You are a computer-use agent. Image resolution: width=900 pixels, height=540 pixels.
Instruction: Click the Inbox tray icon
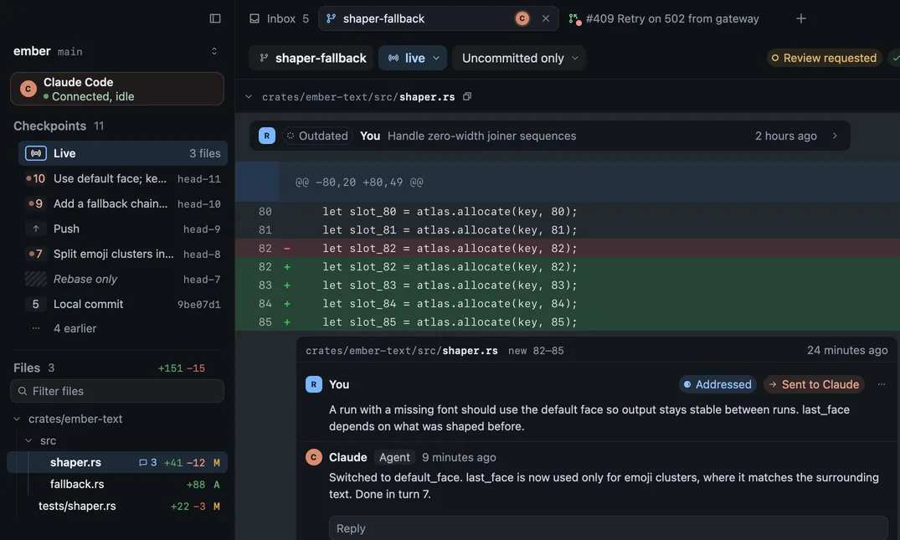pyautogui.click(x=255, y=18)
